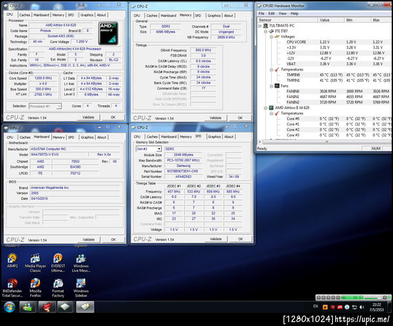Open the EN language indicator

point(316,306)
